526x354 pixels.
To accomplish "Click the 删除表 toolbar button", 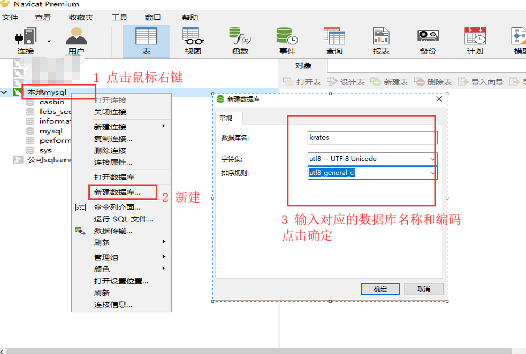I will [x=433, y=82].
